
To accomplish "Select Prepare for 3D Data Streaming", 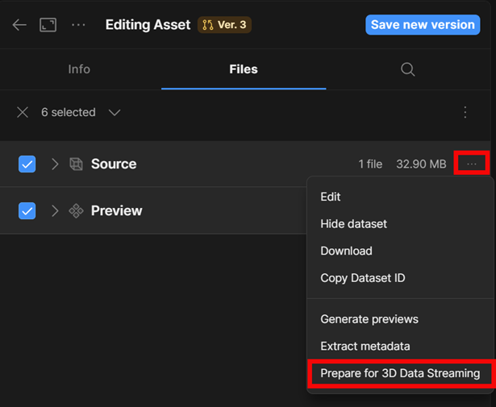I will (x=400, y=373).
